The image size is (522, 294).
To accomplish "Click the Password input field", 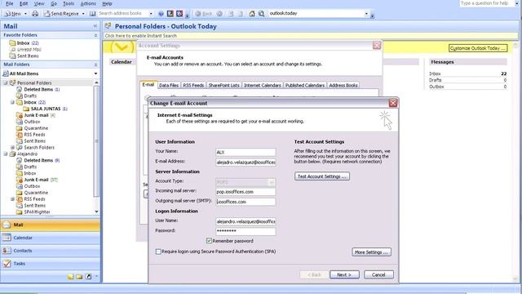I will coord(246,231).
